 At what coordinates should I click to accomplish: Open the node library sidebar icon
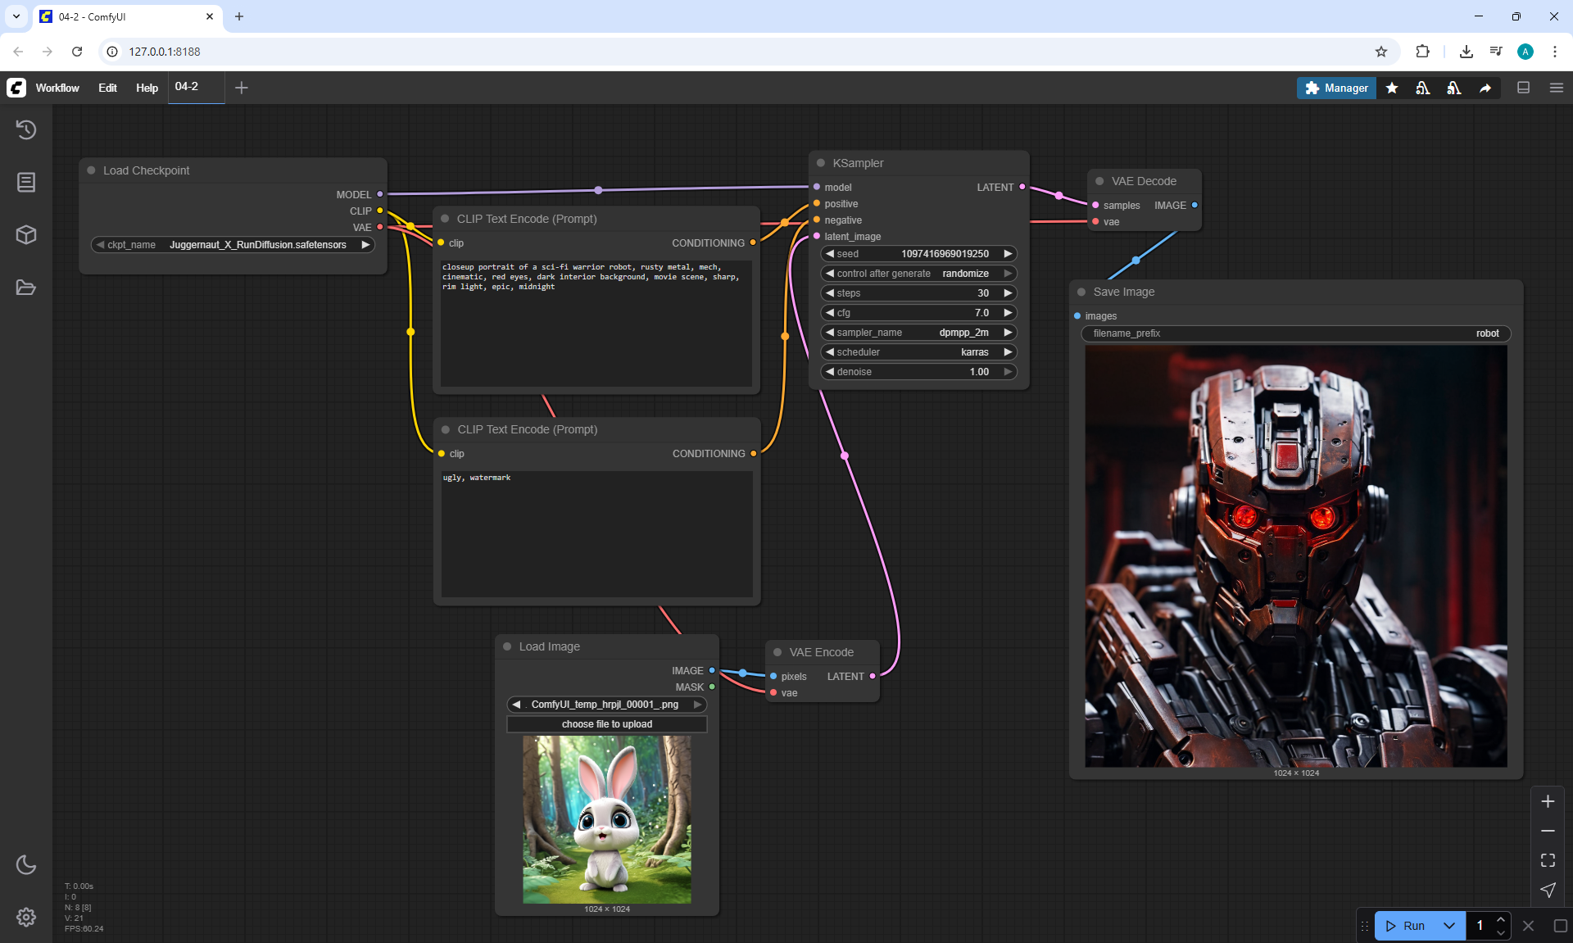tap(26, 182)
